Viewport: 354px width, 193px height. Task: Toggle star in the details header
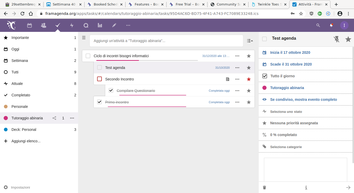point(348,39)
